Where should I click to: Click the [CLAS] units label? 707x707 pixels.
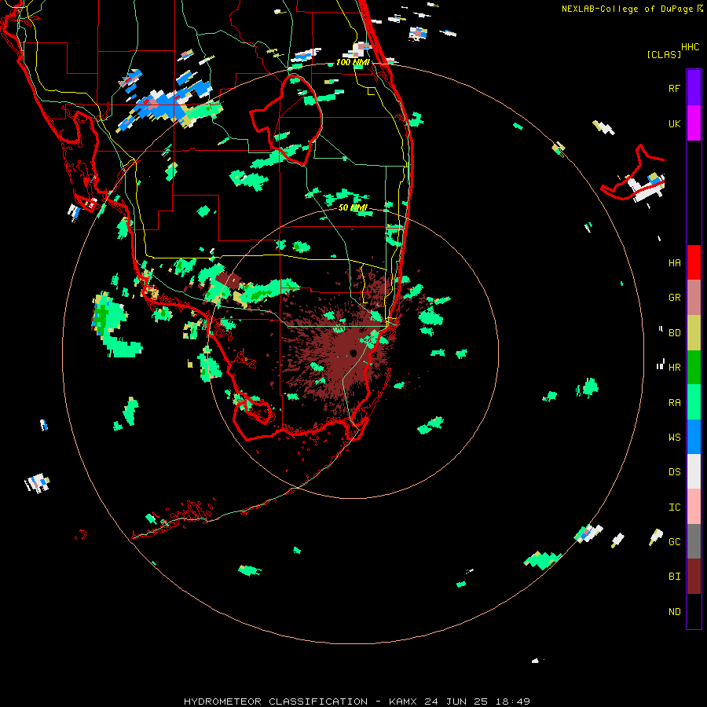coord(664,54)
